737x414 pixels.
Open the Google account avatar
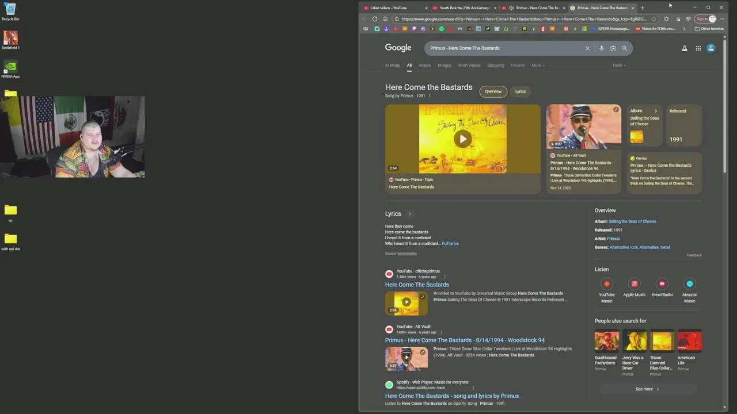tap(711, 48)
